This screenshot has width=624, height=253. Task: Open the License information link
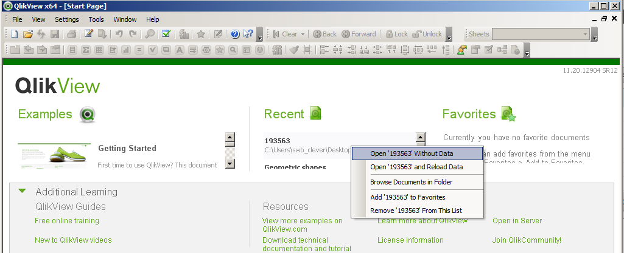tap(410, 240)
